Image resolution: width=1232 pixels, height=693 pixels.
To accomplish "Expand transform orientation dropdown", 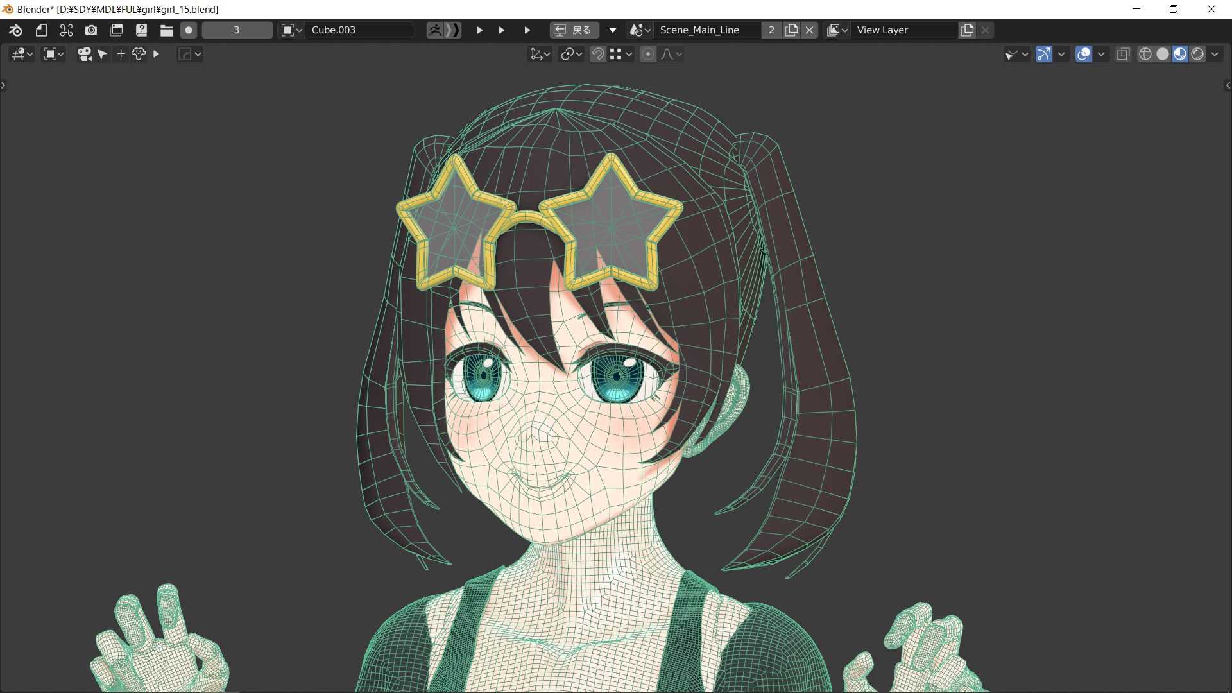I will click(x=540, y=55).
